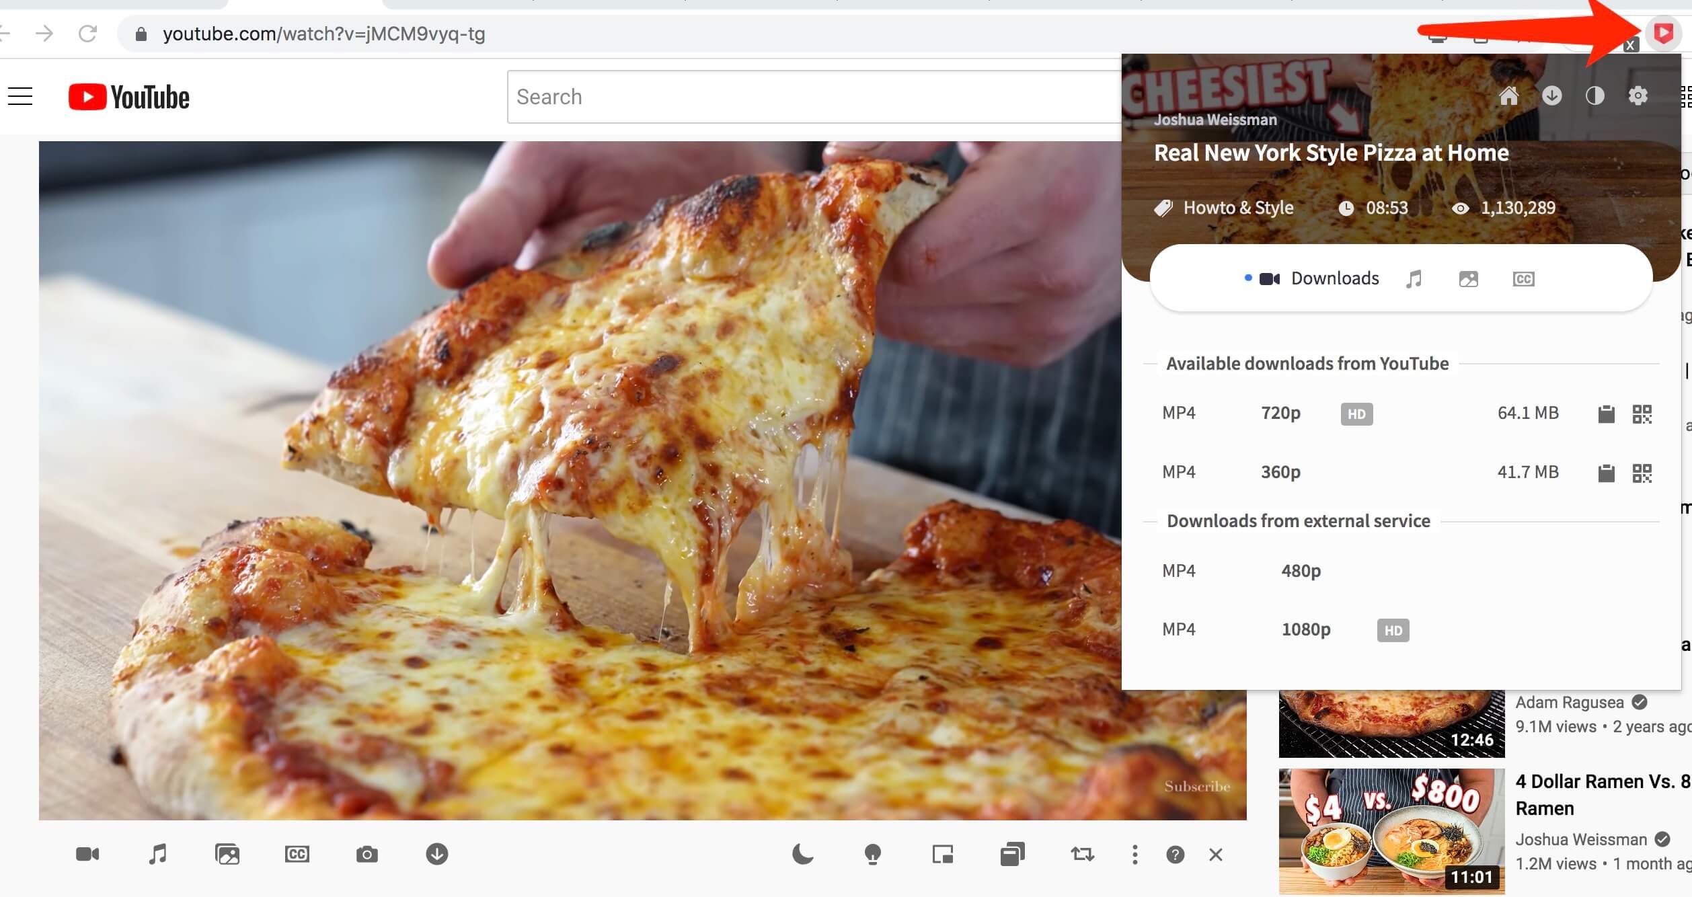Open the settings gear in the popup header
The height and width of the screenshot is (897, 1692).
[1638, 96]
